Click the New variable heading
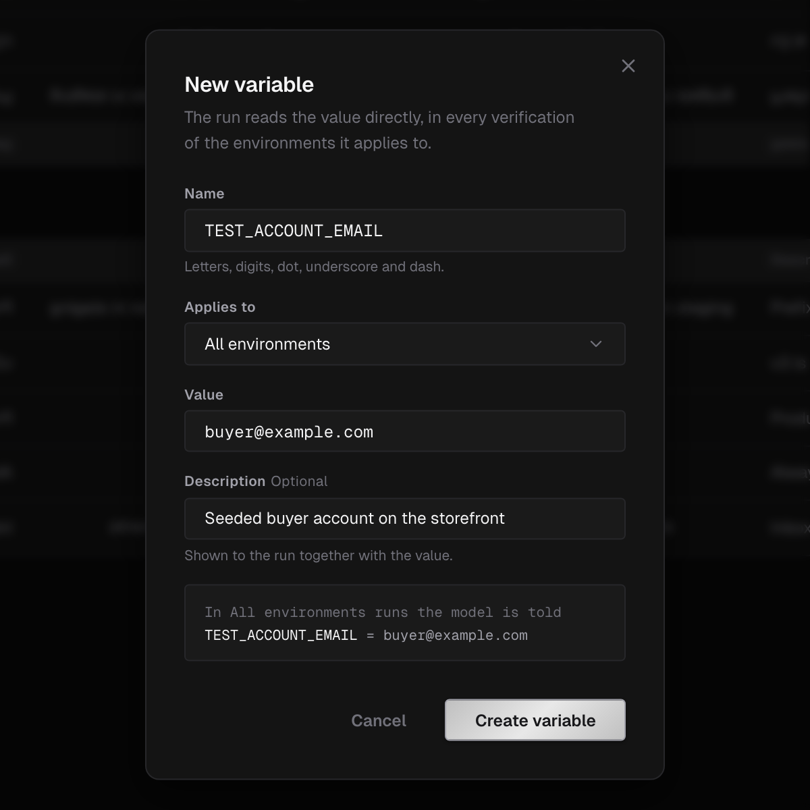The image size is (810, 810). (x=249, y=84)
